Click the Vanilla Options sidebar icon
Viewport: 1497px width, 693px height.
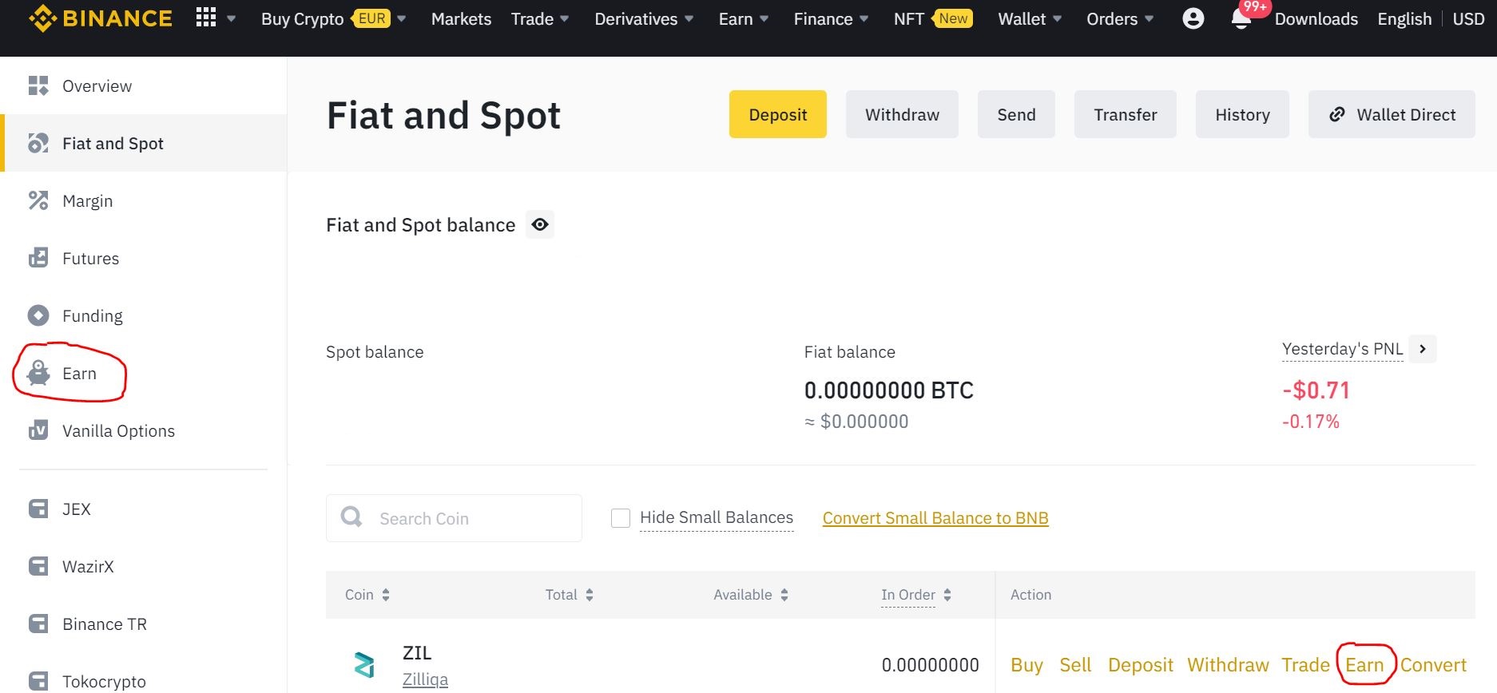pyautogui.click(x=38, y=430)
